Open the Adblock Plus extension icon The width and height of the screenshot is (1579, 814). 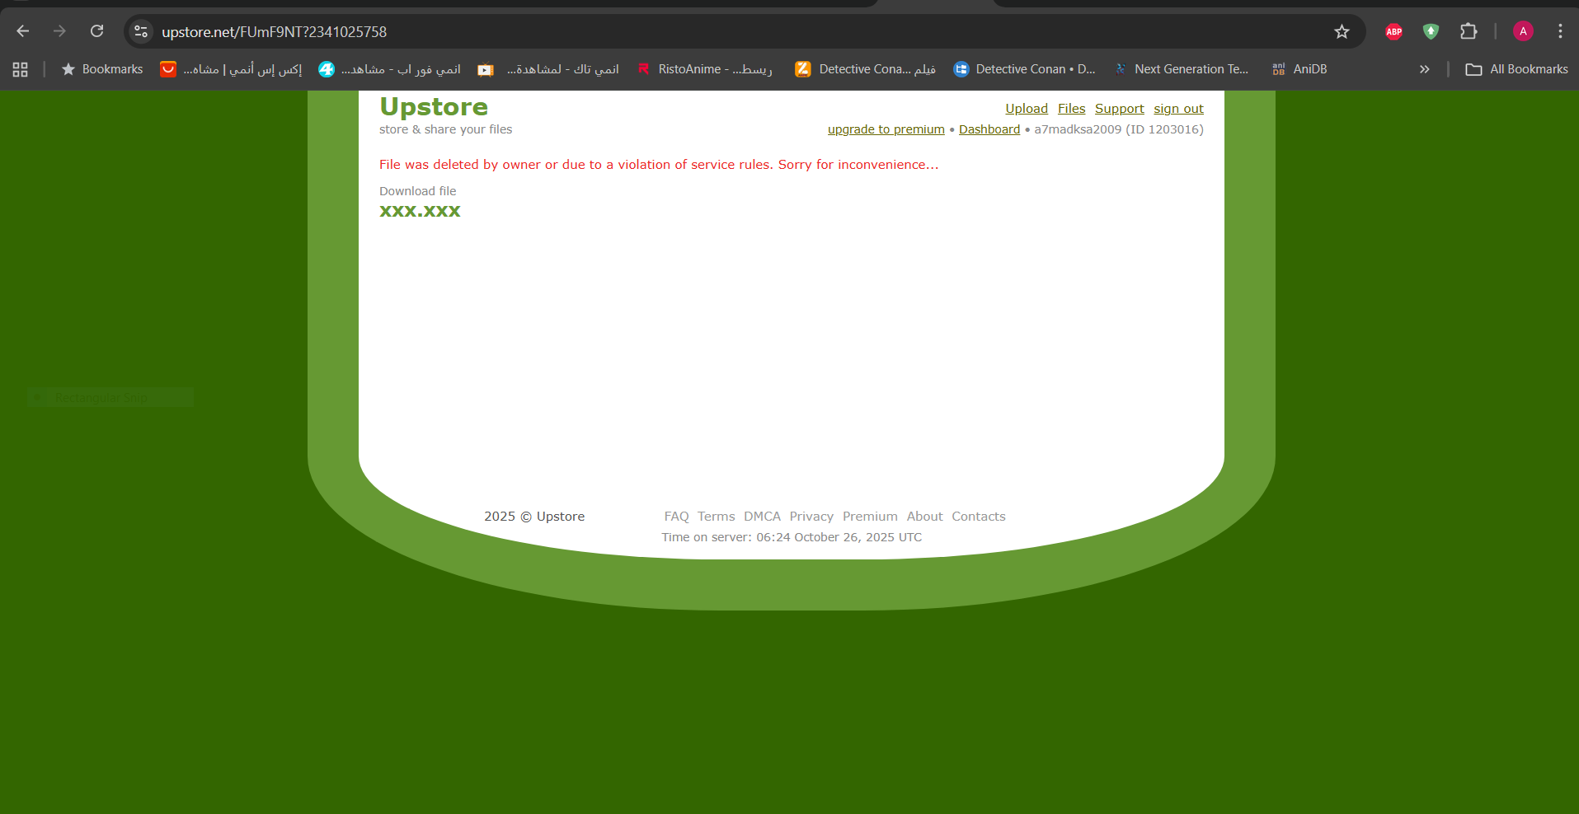(1393, 31)
